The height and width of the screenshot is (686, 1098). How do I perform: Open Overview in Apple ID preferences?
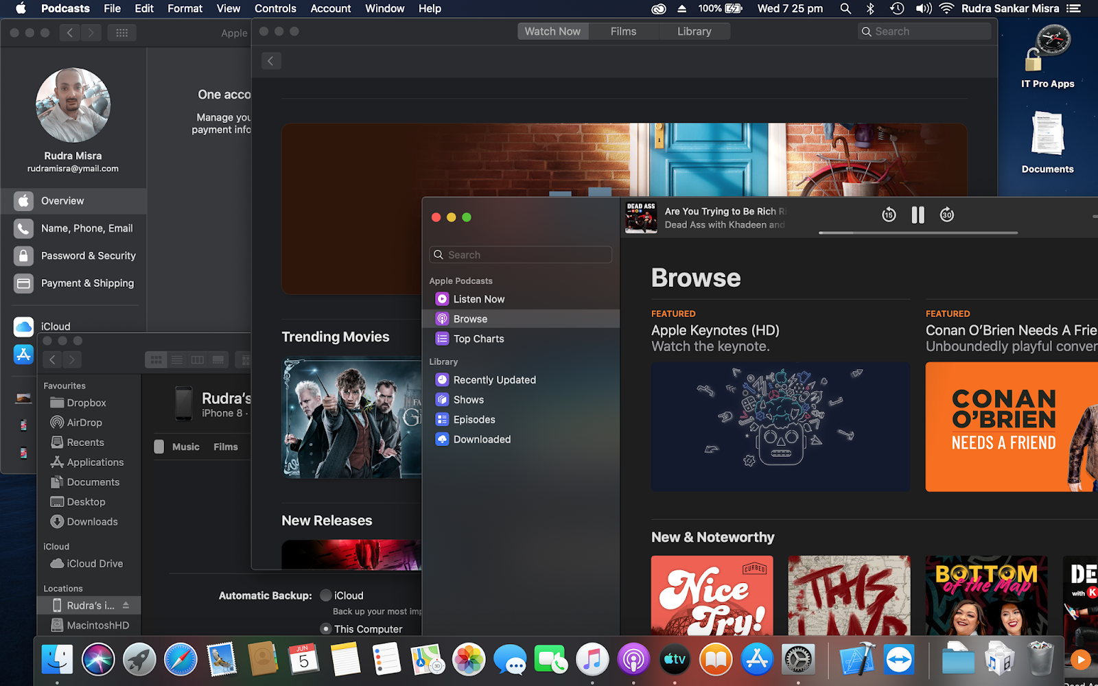click(x=73, y=201)
